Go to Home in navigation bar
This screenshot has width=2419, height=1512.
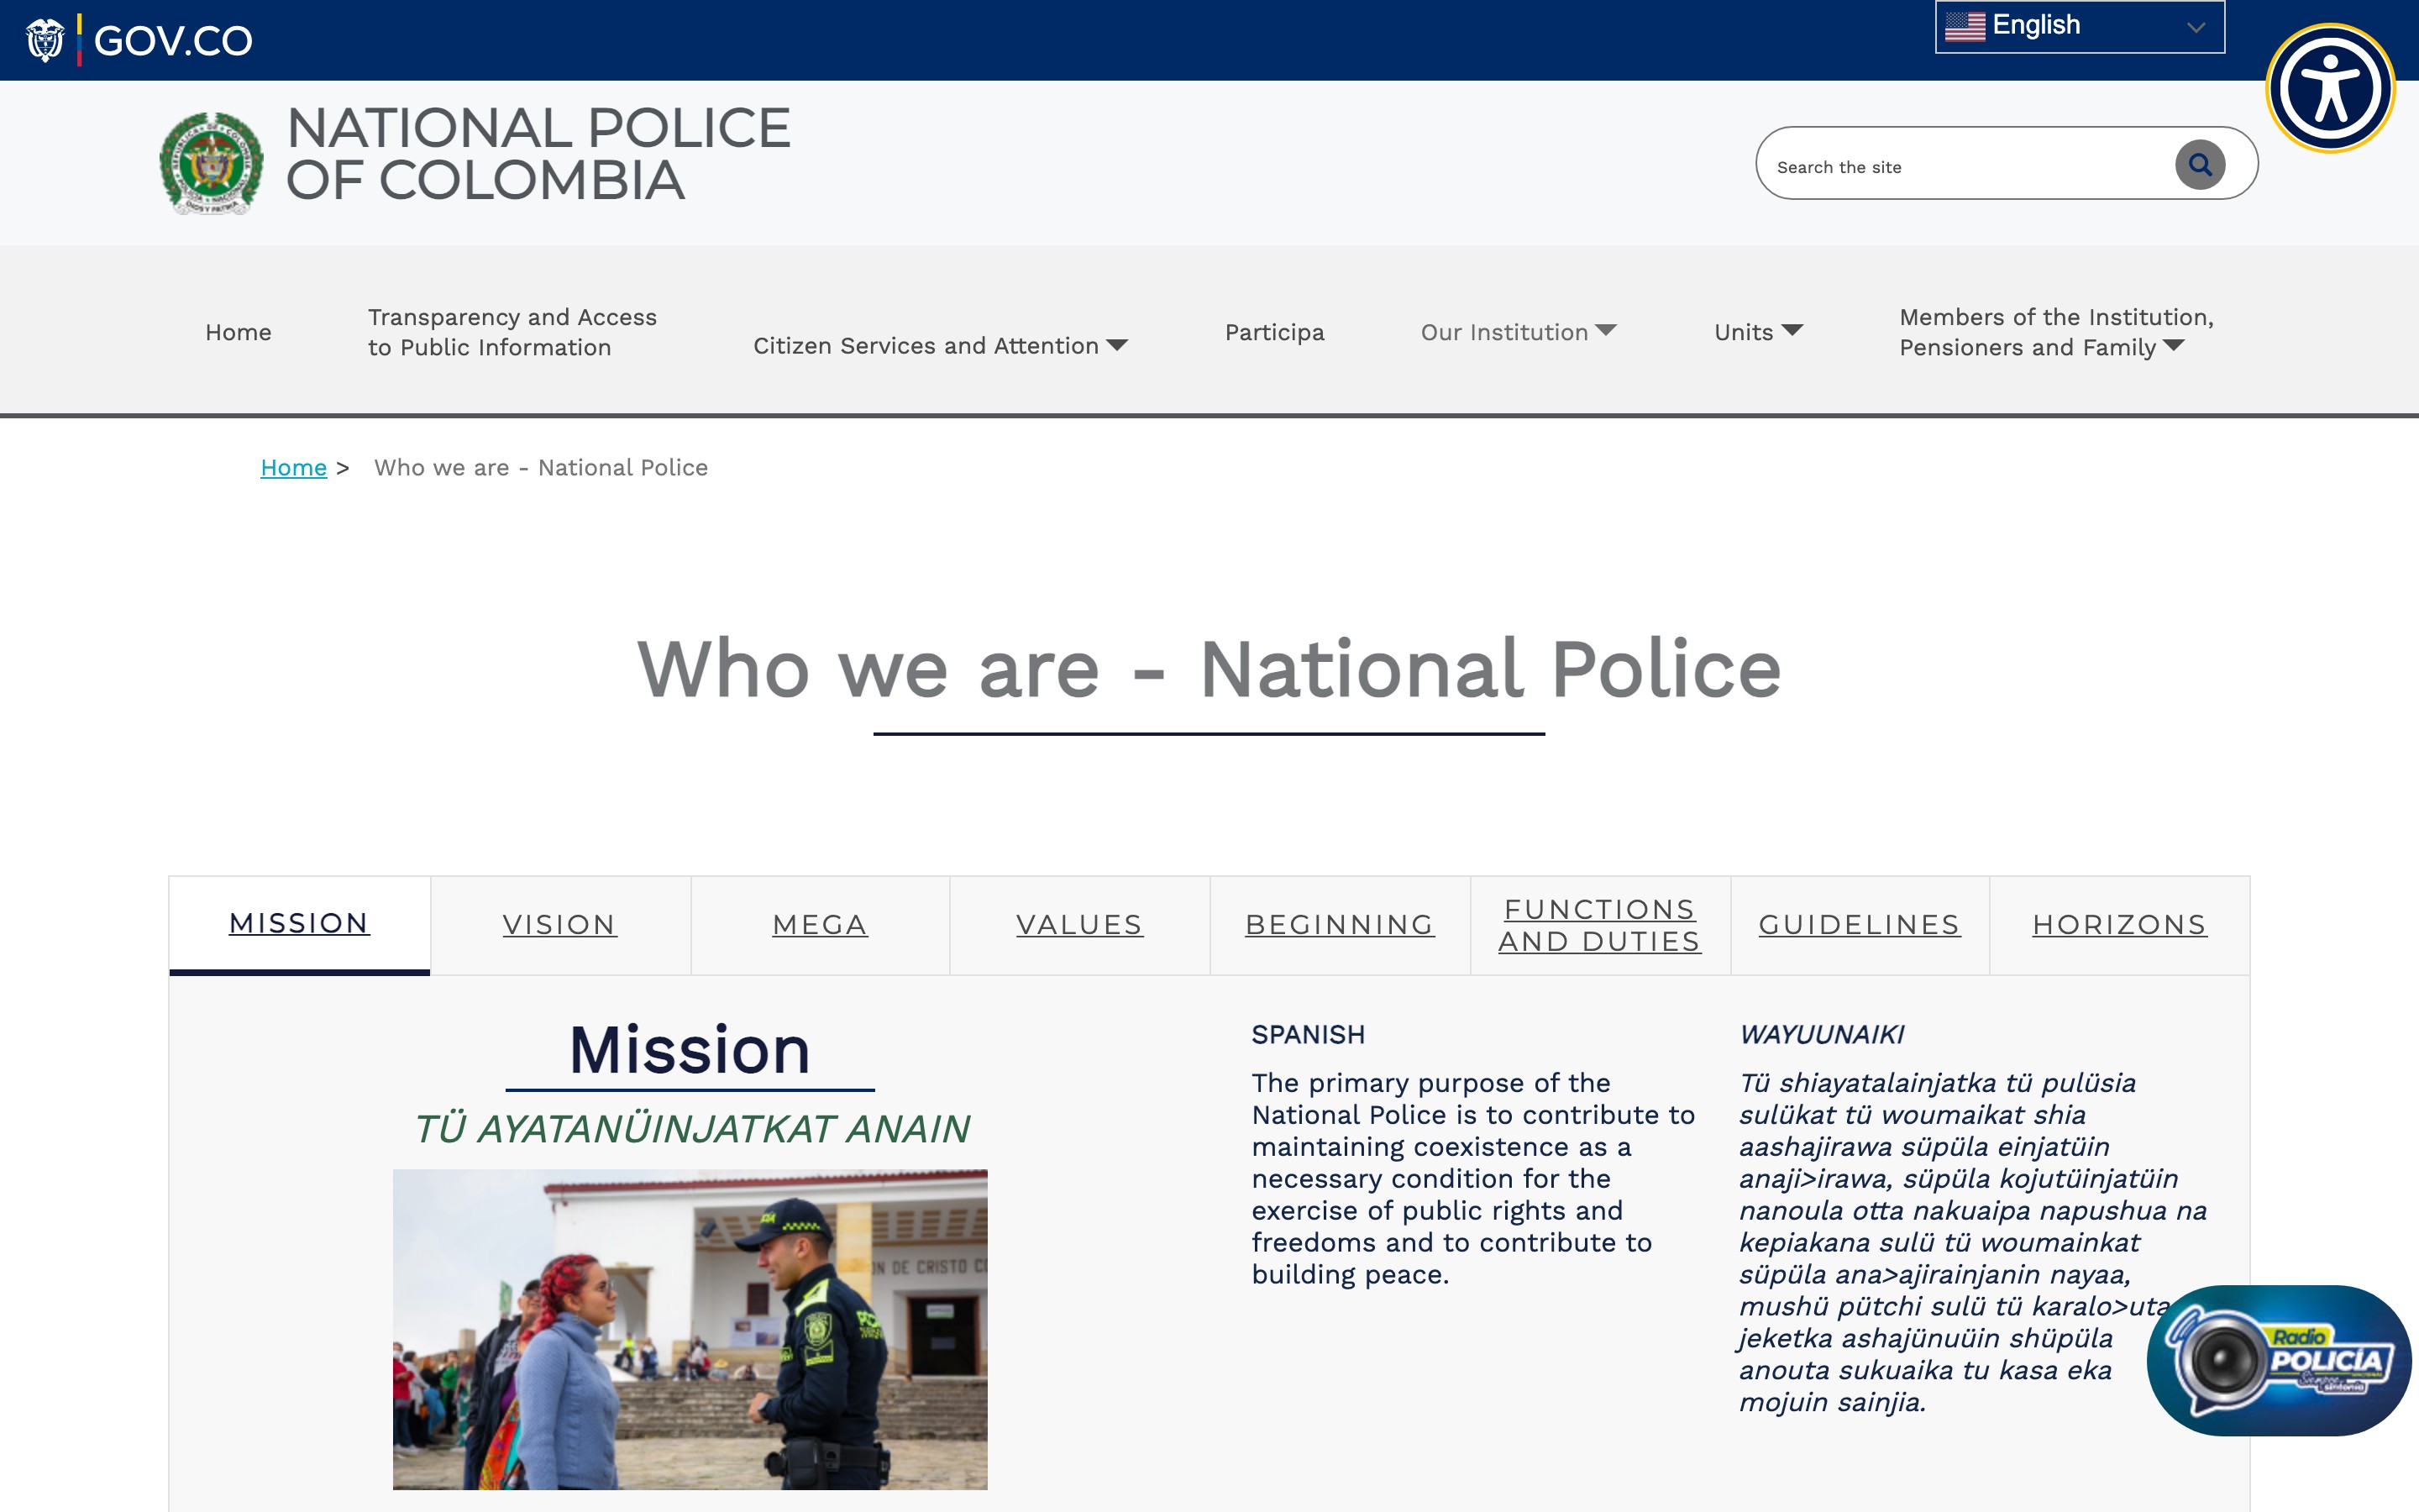[238, 332]
